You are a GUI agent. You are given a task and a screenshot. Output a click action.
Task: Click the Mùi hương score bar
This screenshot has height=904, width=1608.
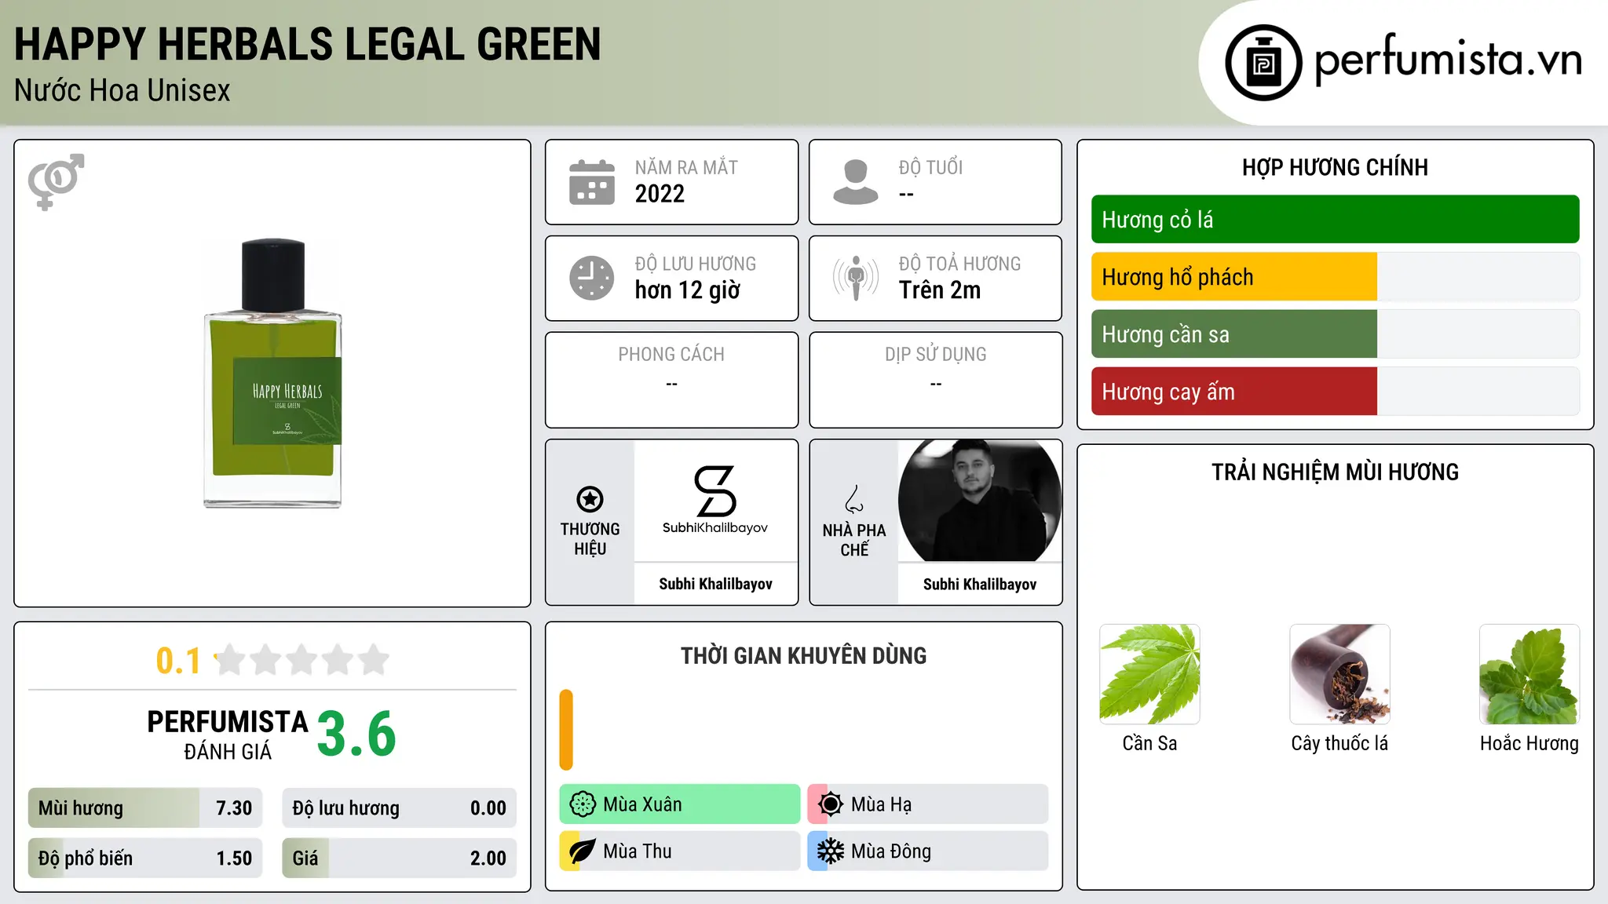click(145, 808)
